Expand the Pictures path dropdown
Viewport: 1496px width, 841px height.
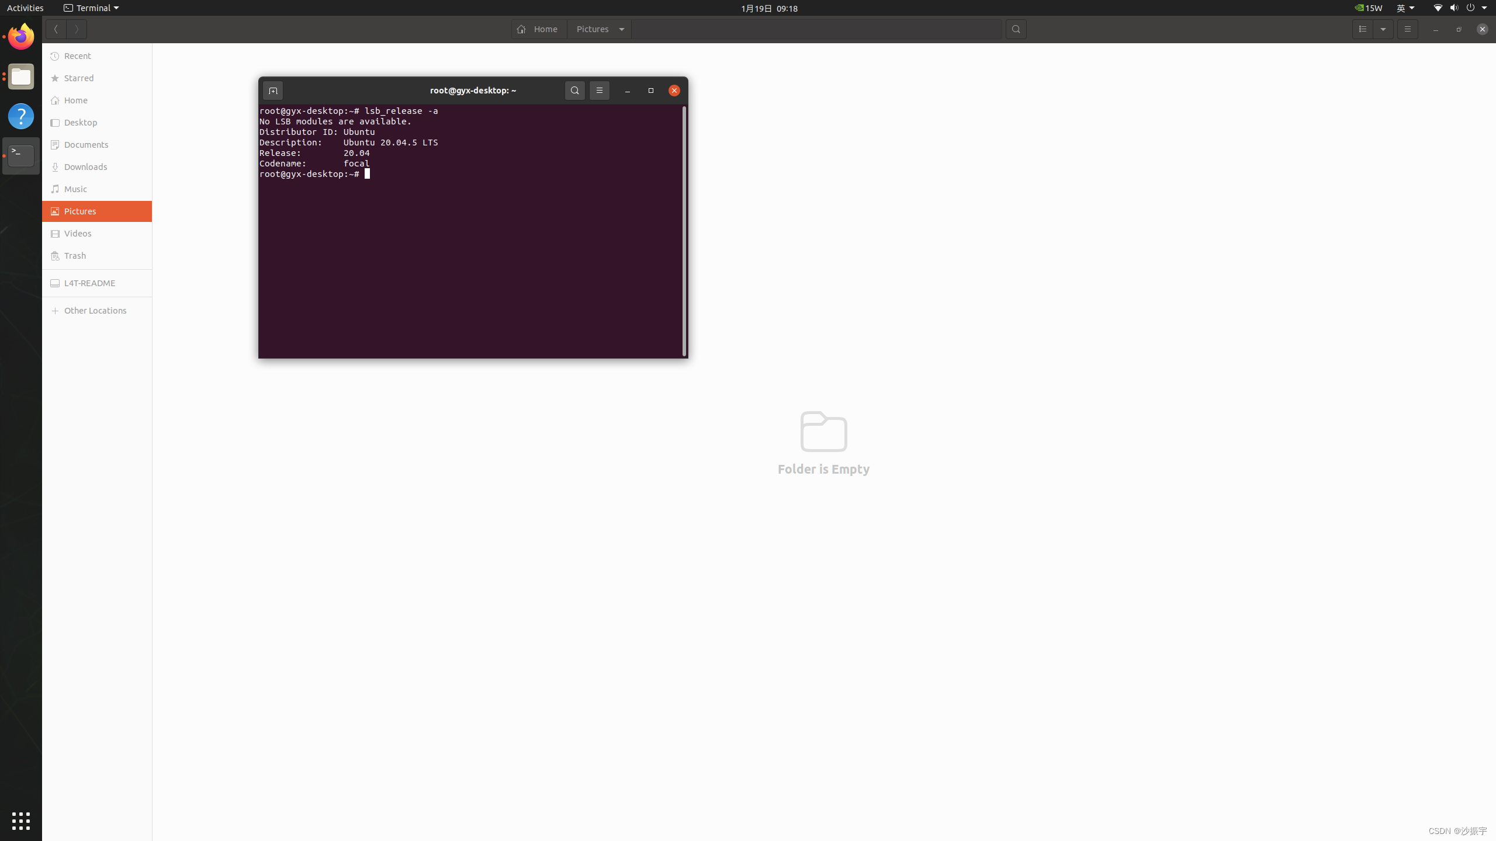[x=622, y=29]
